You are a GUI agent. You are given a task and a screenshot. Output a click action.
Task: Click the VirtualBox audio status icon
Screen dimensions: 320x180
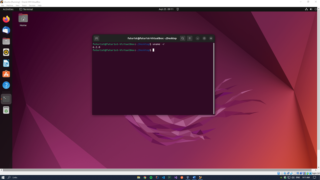(x=285, y=173)
